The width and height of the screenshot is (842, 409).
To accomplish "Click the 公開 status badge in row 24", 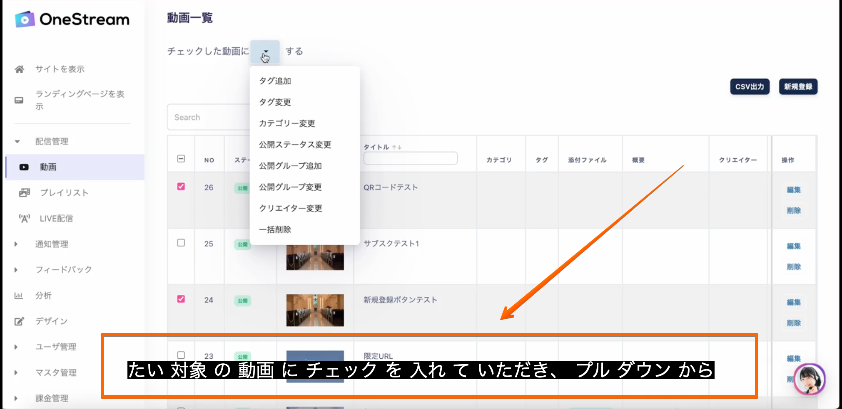I will (x=242, y=301).
